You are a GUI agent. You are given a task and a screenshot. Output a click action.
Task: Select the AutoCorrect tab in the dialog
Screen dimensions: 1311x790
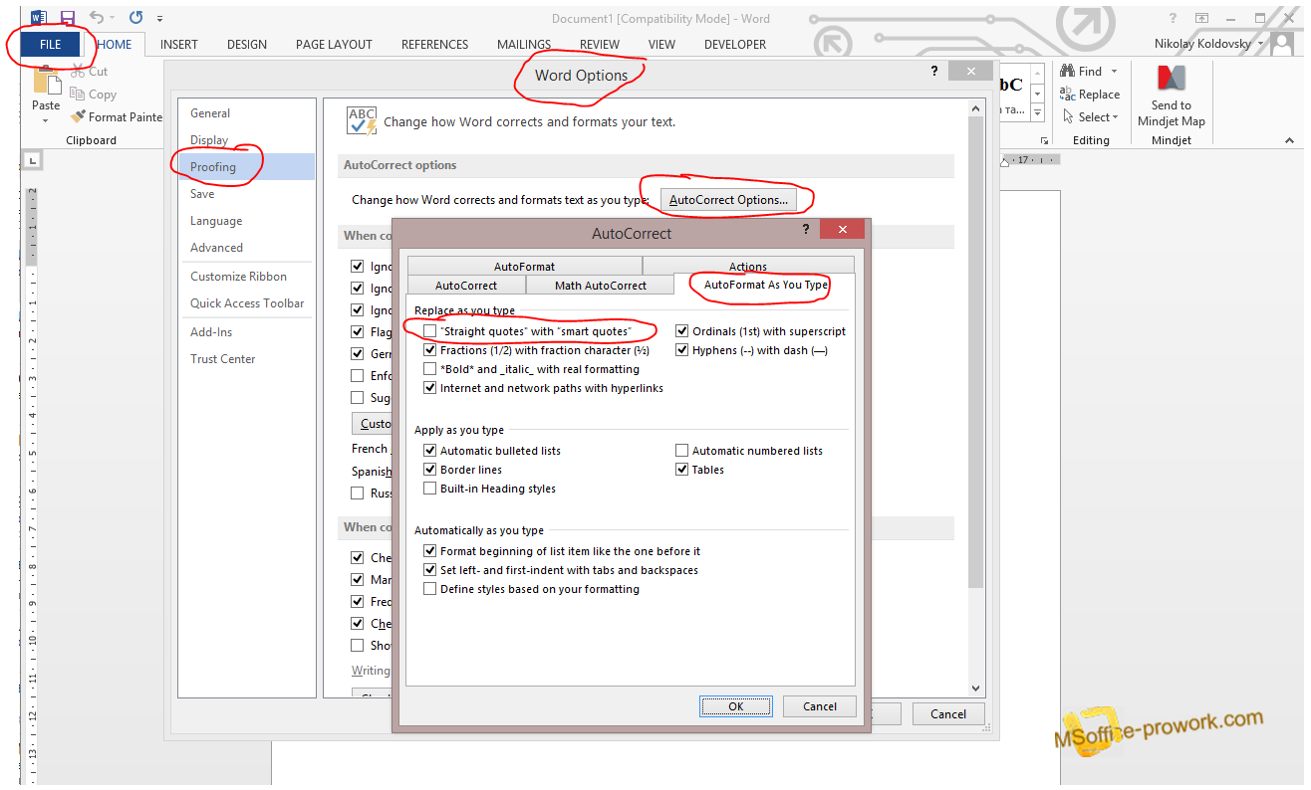click(x=466, y=286)
